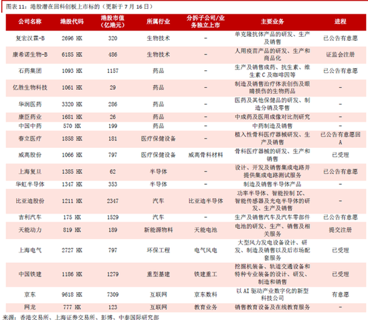
Task: Click 有意愿 status for 京东
Action: [341, 295]
